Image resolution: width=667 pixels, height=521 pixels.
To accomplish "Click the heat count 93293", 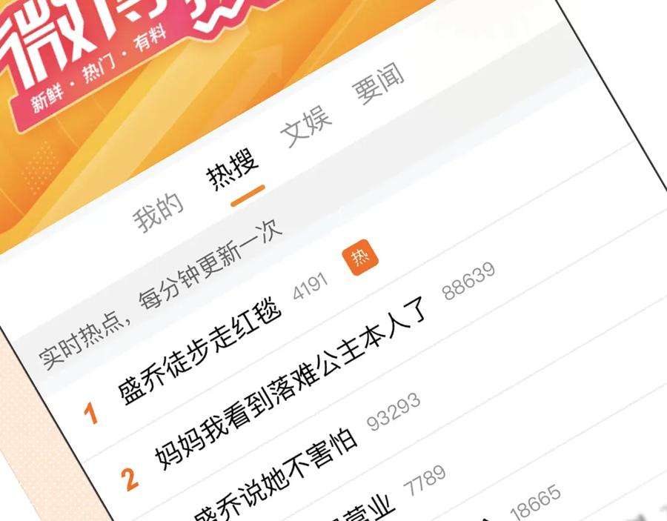I will 394,411.
